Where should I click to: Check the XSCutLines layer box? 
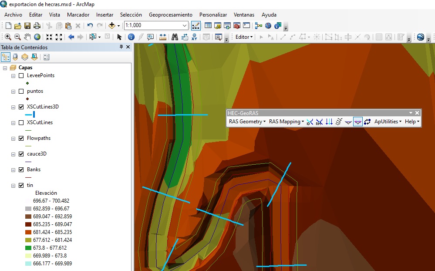click(x=21, y=123)
